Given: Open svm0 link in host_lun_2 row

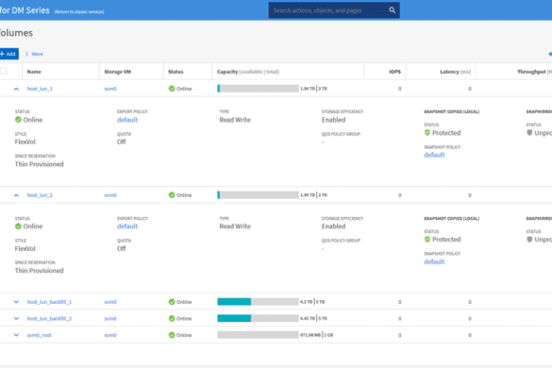Looking at the screenshot, I should tap(110, 195).
